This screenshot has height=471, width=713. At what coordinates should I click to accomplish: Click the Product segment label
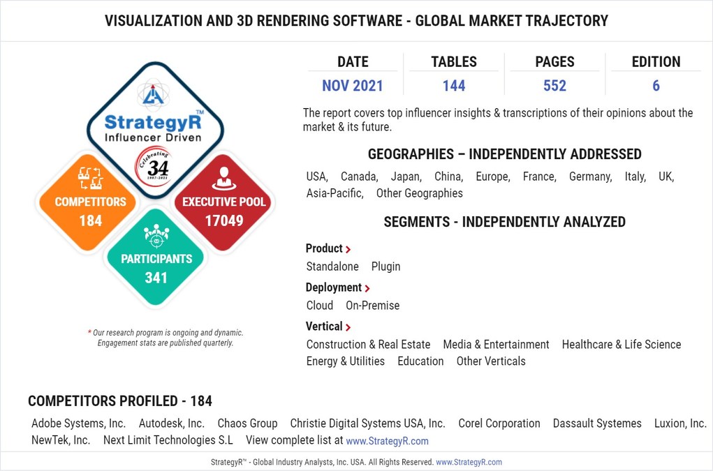coord(324,248)
